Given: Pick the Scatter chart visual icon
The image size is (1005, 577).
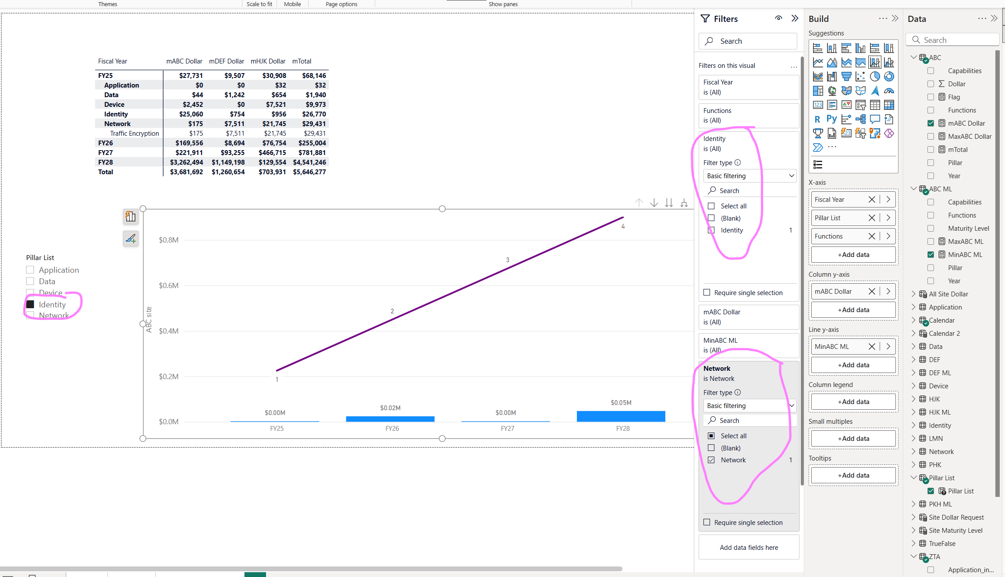Looking at the screenshot, I should [860, 77].
